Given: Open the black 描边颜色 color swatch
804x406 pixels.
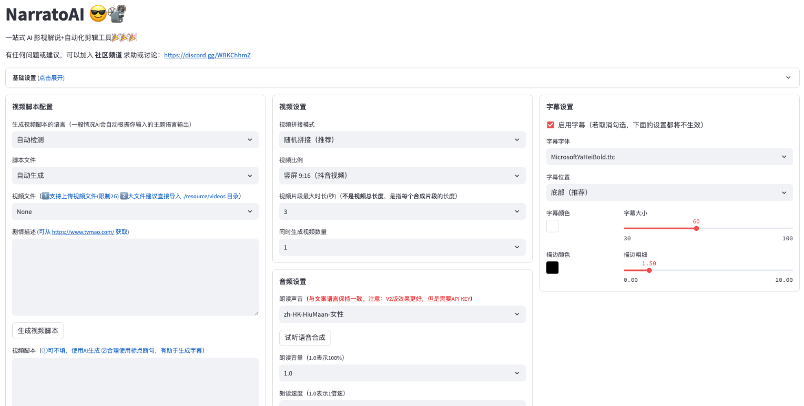Looking at the screenshot, I should [552, 268].
